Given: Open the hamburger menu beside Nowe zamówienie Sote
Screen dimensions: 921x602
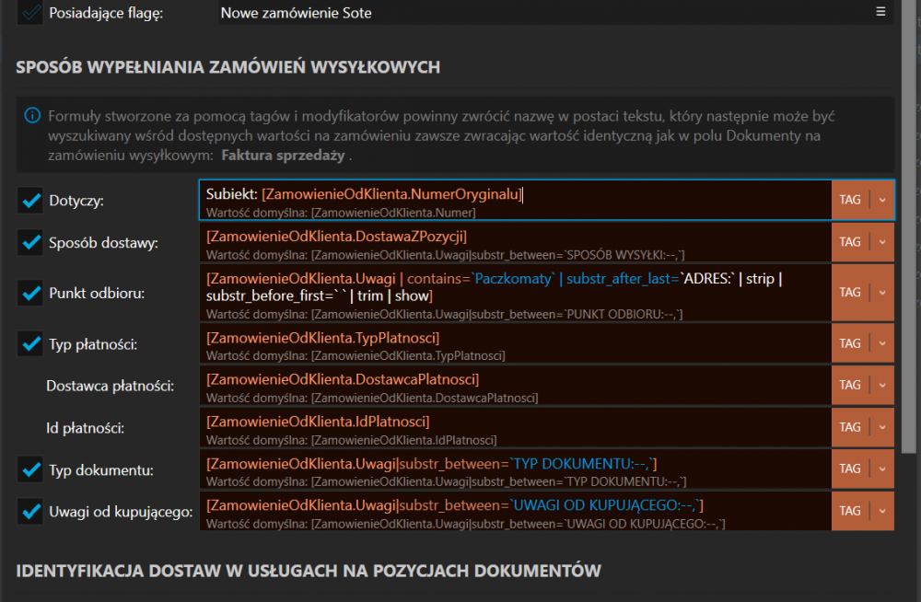Looking at the screenshot, I should (x=880, y=12).
